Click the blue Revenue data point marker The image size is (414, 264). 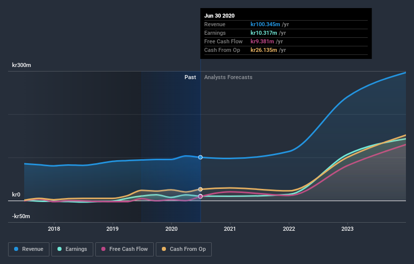tap(200, 157)
